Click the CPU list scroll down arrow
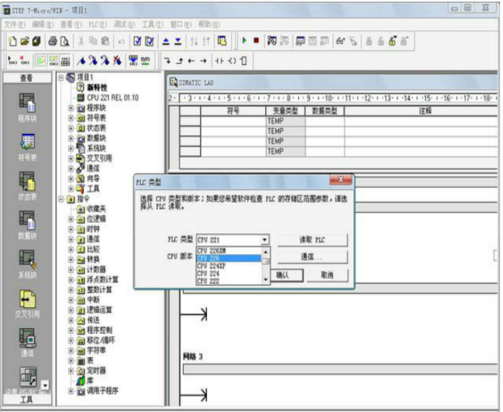503x412 pixels. pyautogui.click(x=265, y=280)
